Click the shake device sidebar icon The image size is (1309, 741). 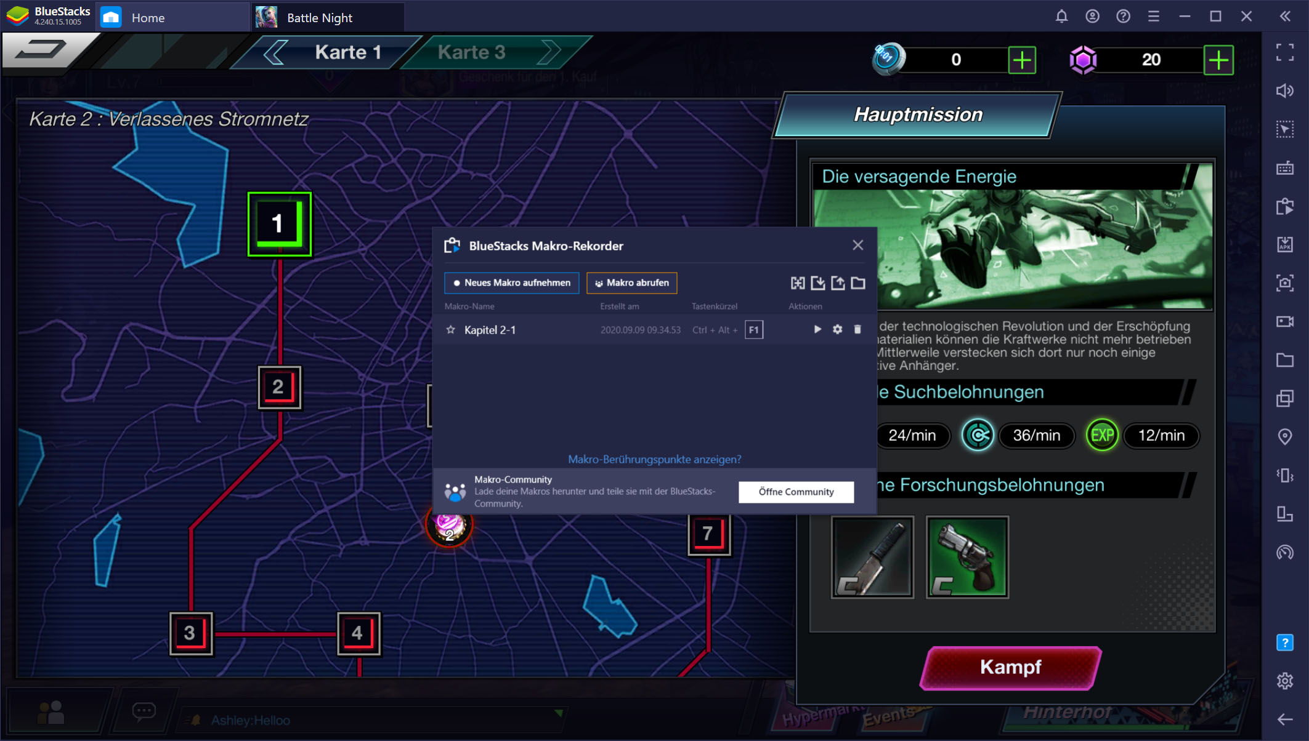click(x=1285, y=475)
